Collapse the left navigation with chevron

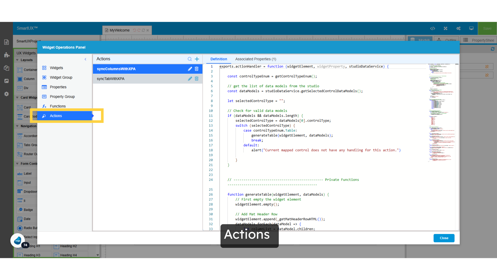pyautogui.click(x=85, y=59)
